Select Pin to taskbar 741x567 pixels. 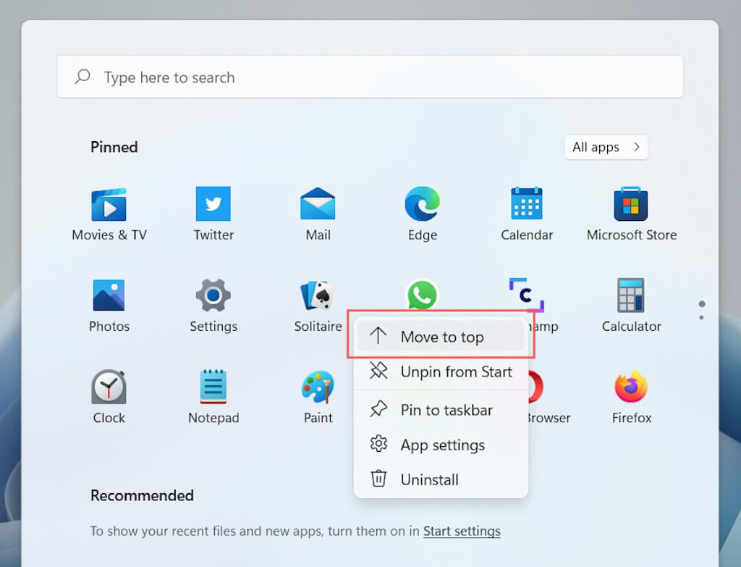[441, 410]
